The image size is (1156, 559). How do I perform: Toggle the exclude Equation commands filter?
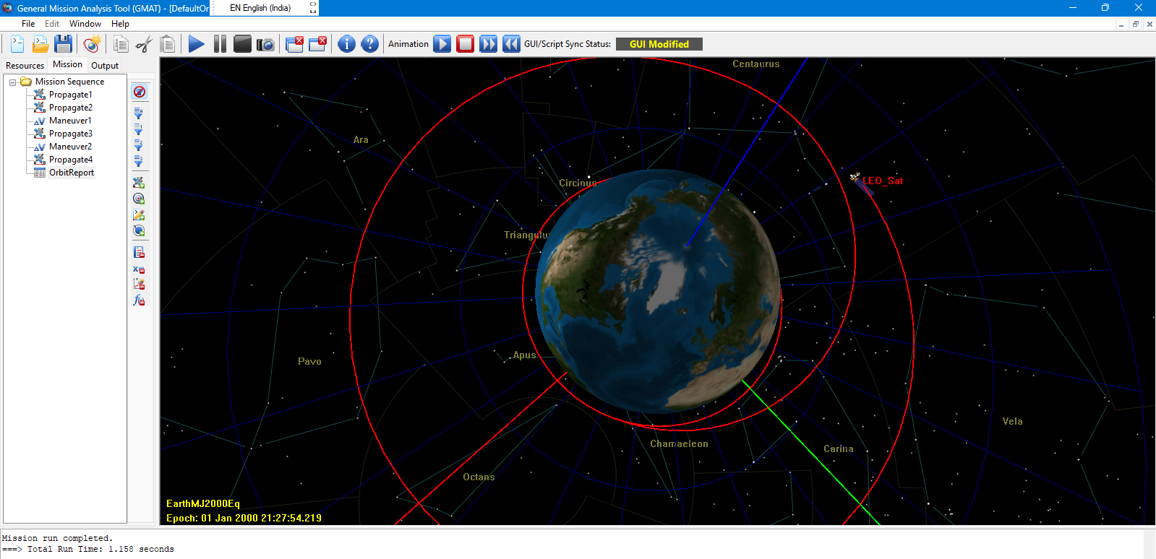point(139,269)
